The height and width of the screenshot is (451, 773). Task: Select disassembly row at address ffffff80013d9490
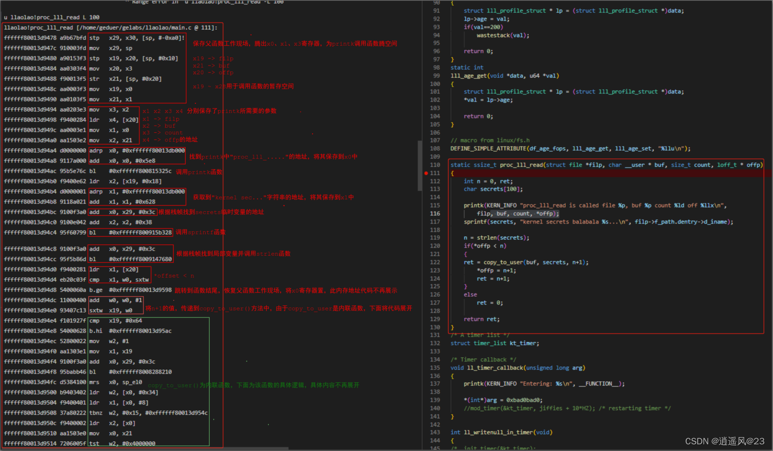coord(68,99)
